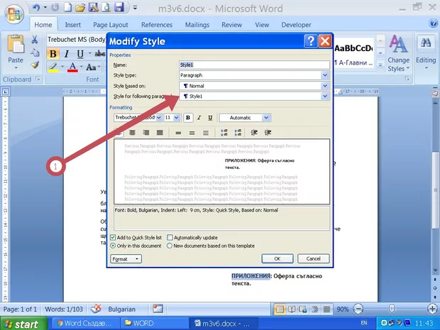Screen dimensions: 440x330
Task: Open the Mailings ribbon tab
Action: pyautogui.click(x=197, y=25)
